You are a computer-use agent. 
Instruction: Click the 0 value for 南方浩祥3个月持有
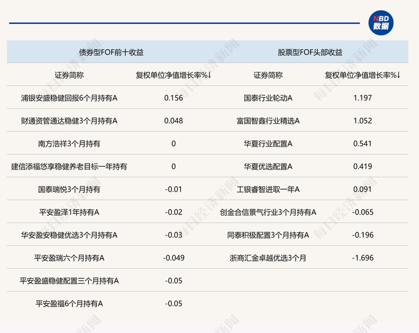click(174, 144)
